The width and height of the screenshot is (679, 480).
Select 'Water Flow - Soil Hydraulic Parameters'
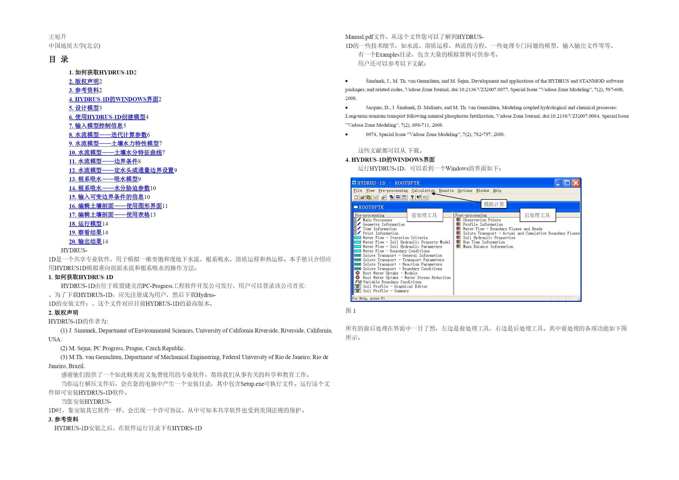pyautogui.click(x=403, y=247)
